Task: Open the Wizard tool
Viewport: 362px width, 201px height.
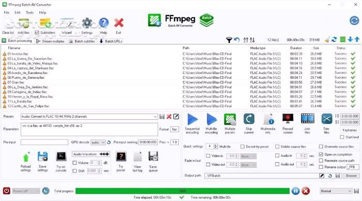Action: coord(67,23)
